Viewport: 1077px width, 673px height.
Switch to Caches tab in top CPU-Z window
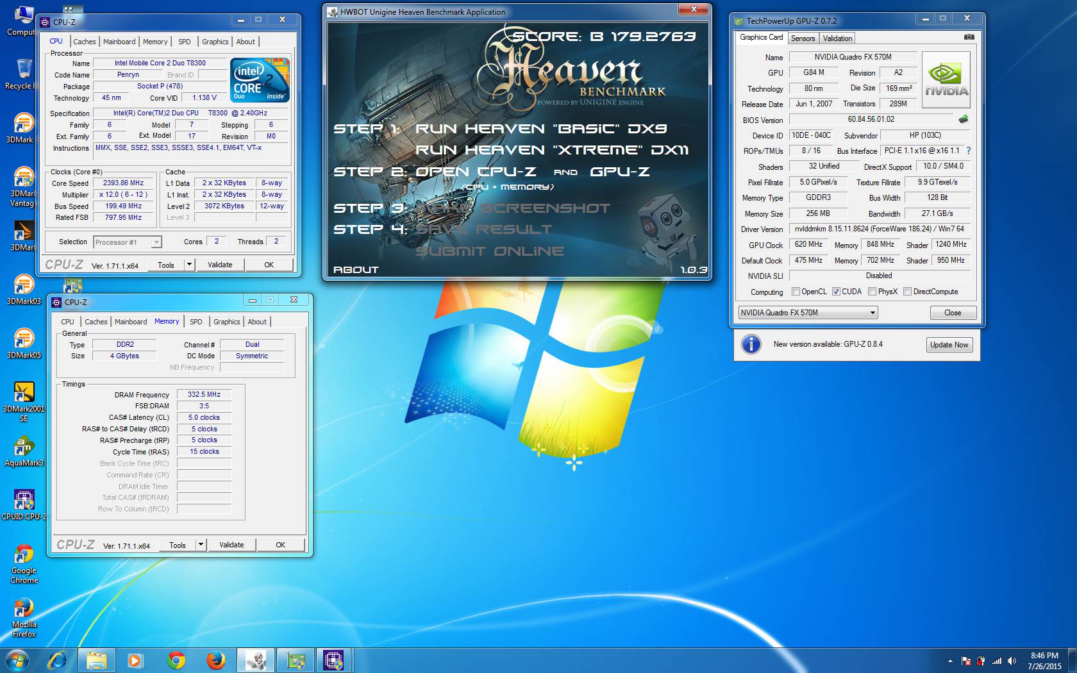(84, 42)
